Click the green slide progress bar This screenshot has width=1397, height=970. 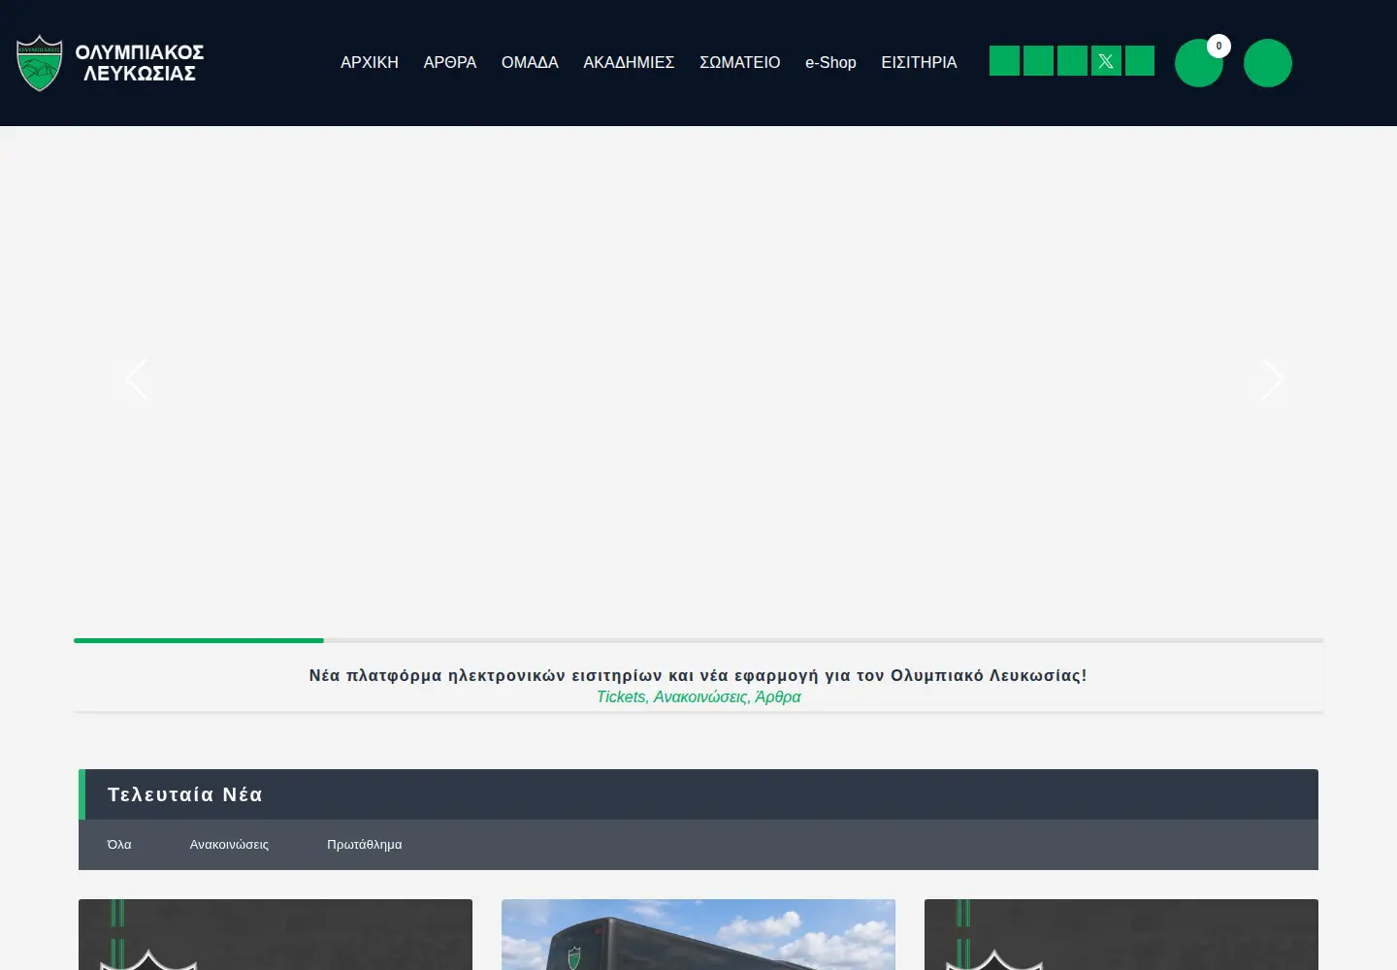pos(199,640)
